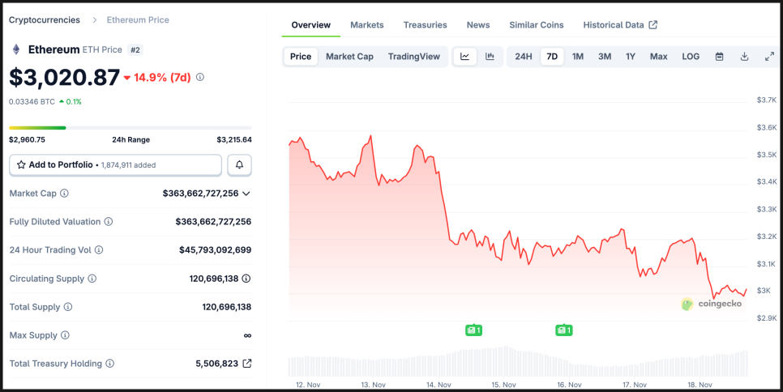Click the 14 Nov news marker
The image size is (783, 392).
tap(473, 330)
